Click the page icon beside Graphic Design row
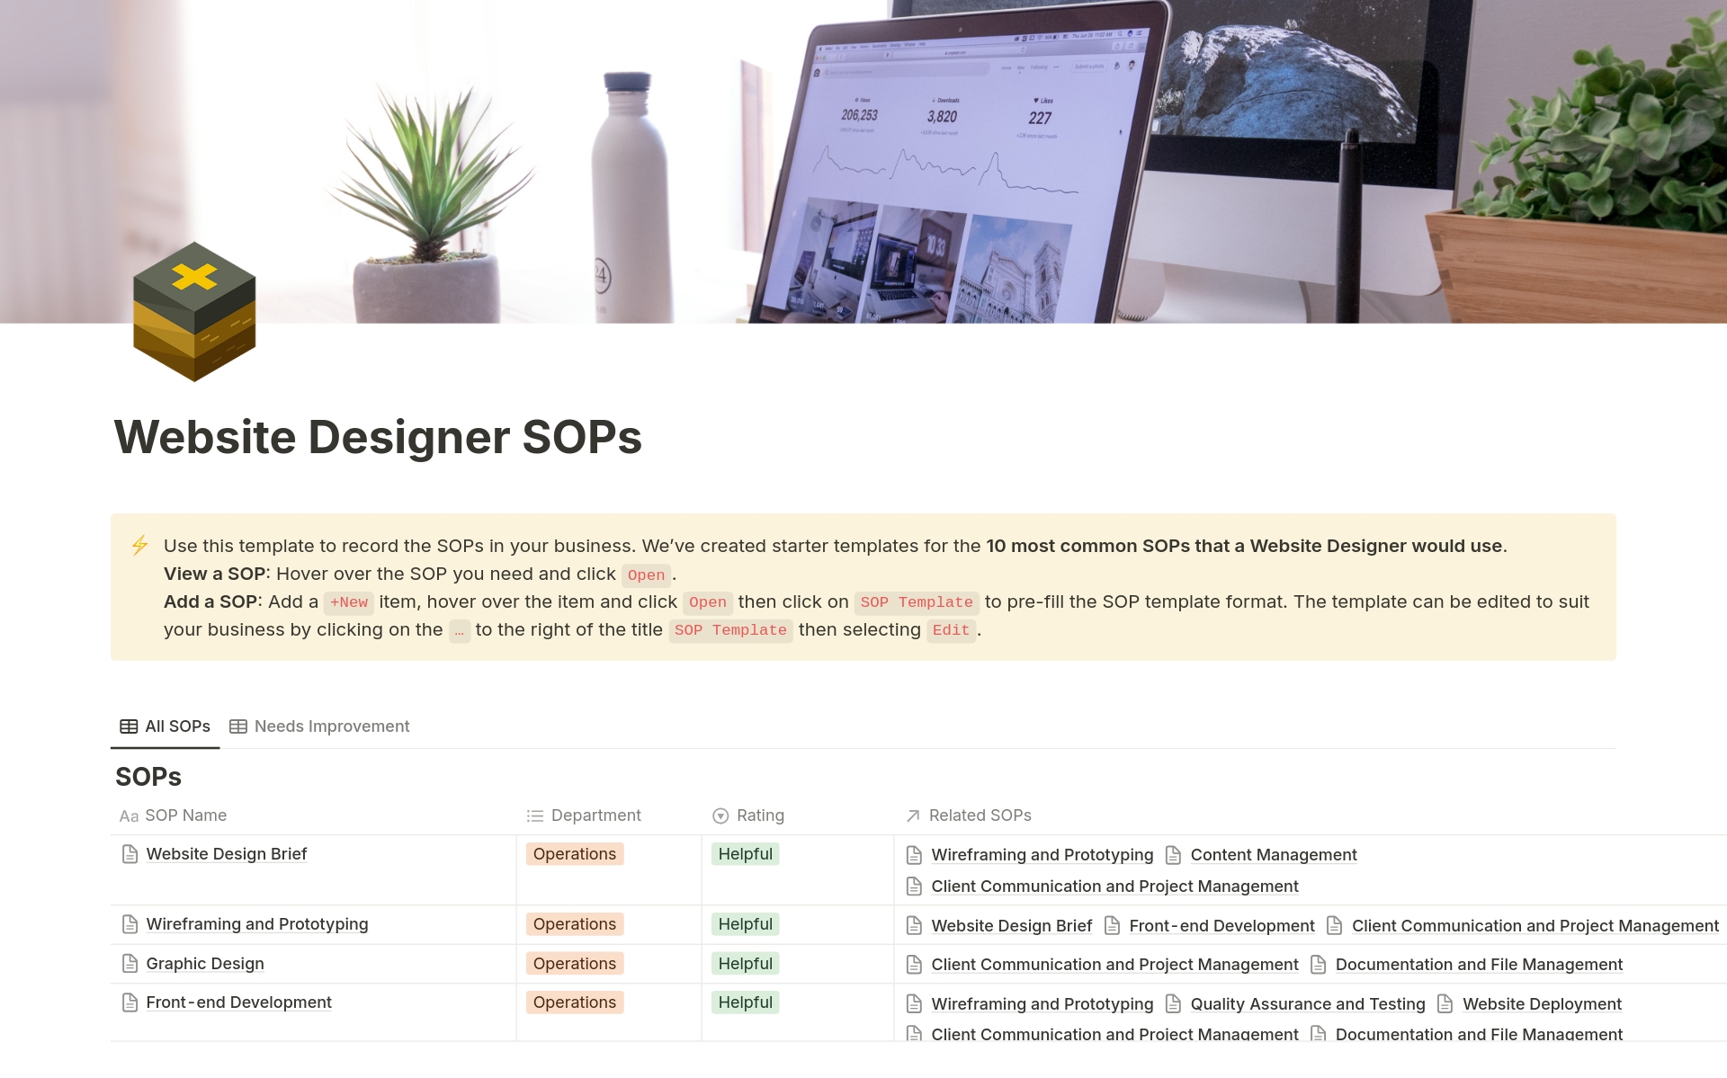This screenshot has width=1727, height=1078. (130, 964)
